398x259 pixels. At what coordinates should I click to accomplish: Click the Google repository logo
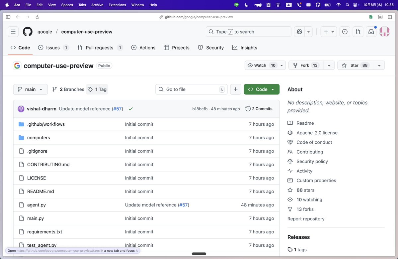(x=17, y=65)
